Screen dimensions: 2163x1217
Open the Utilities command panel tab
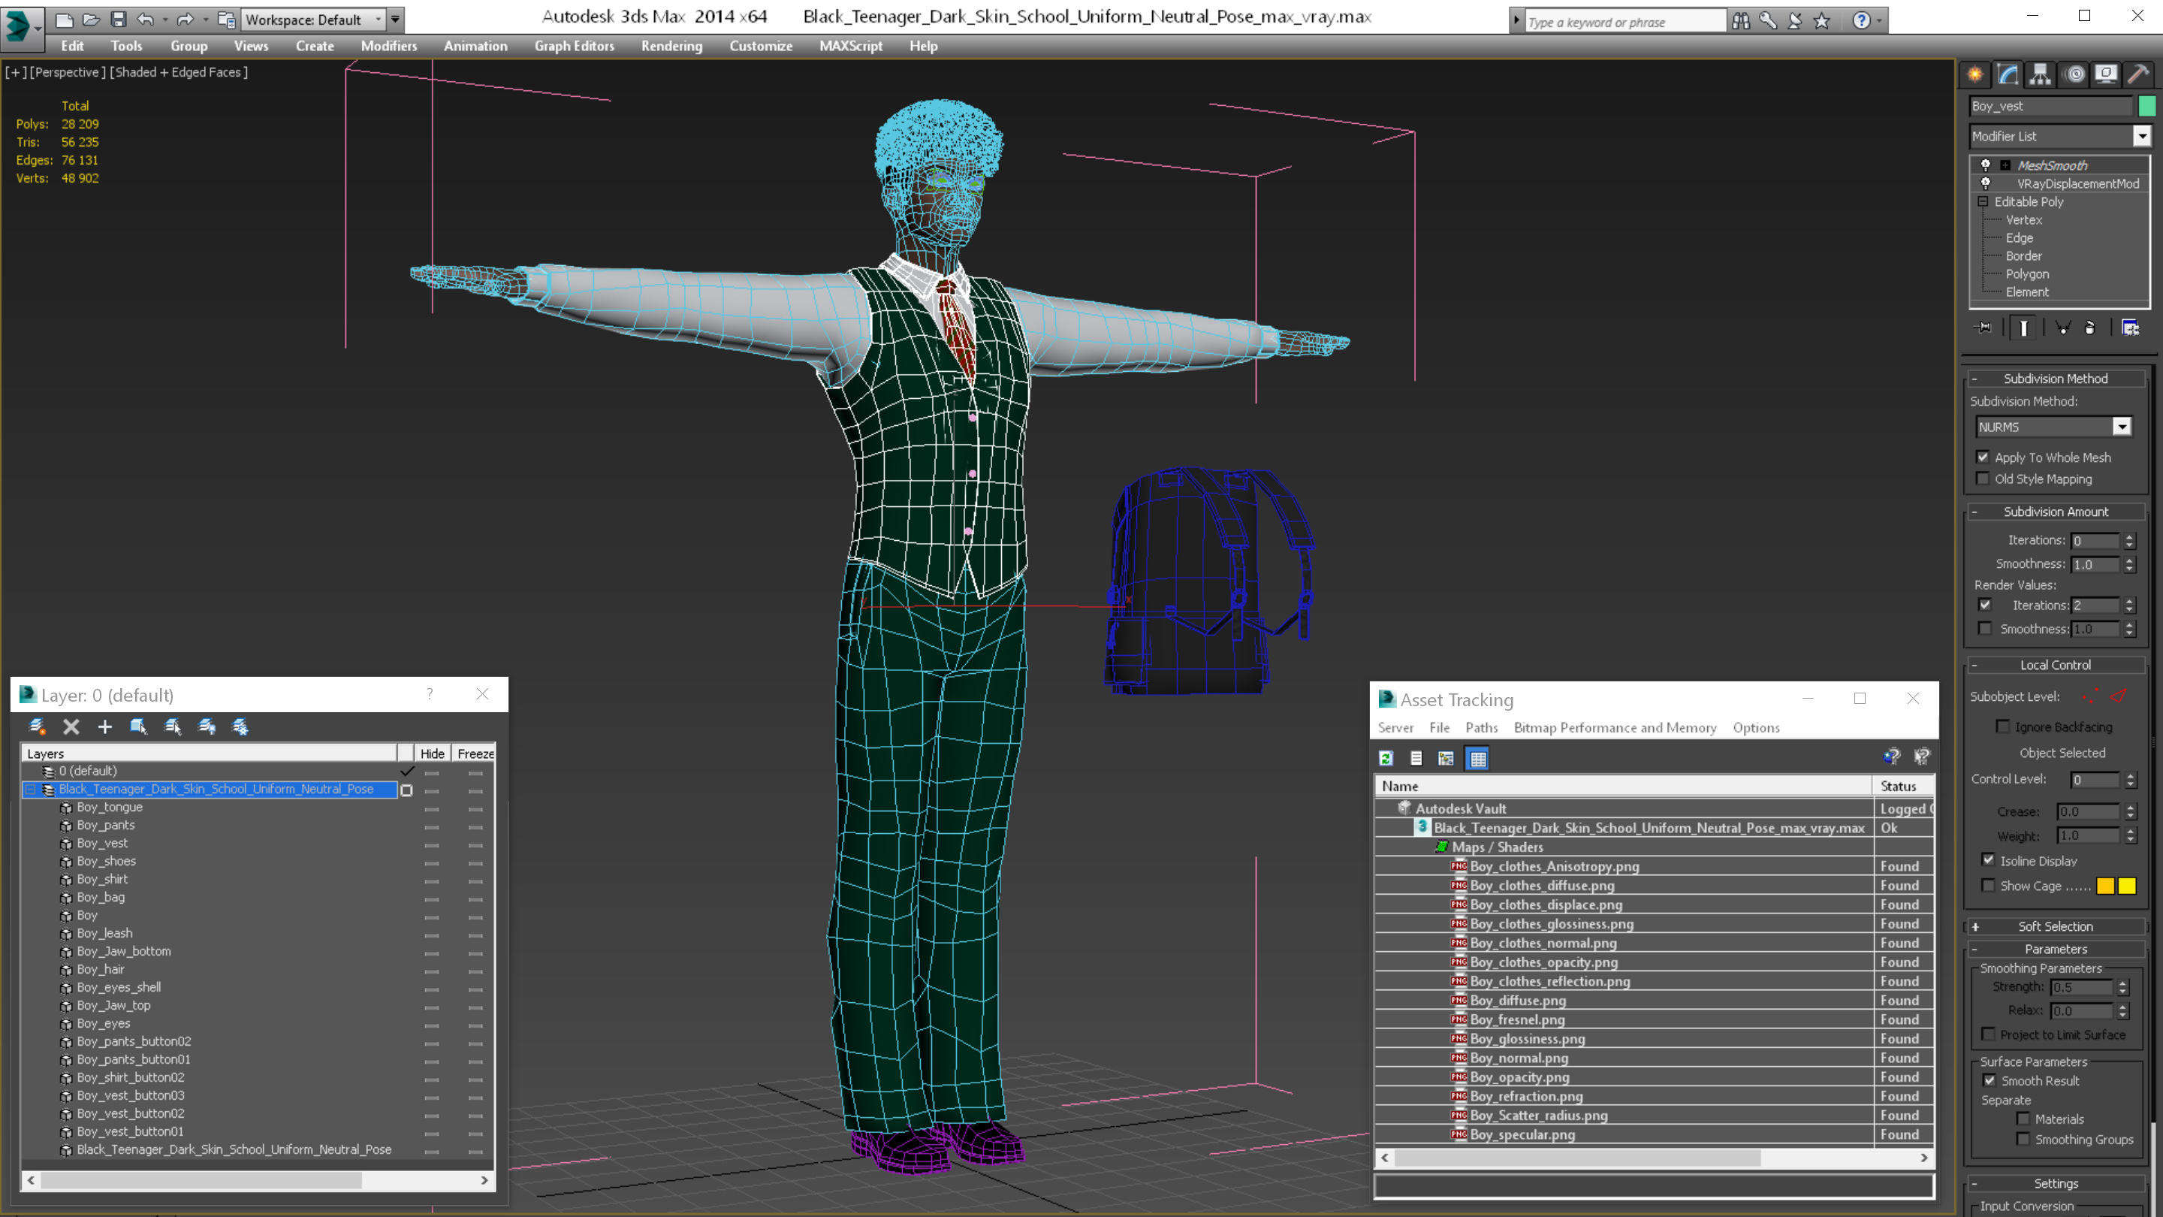tap(2139, 75)
